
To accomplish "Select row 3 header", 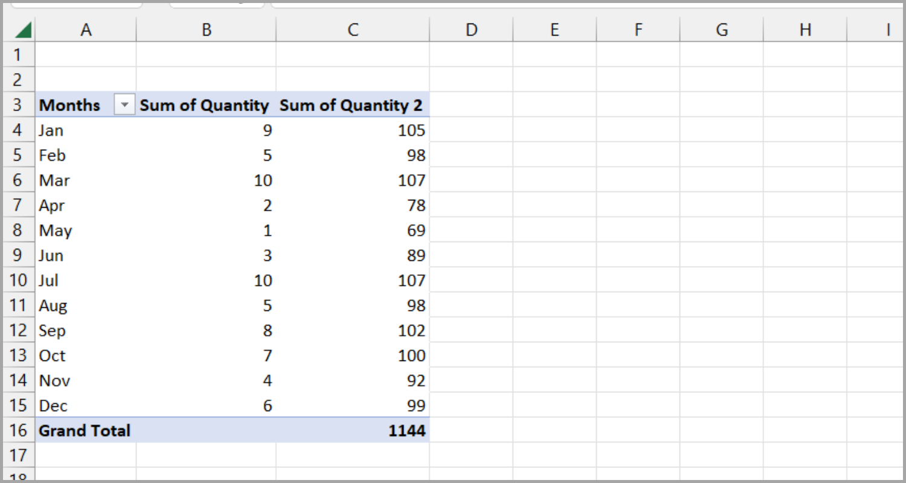I will point(18,104).
